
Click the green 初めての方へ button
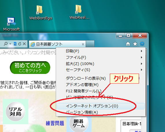tap(30, 68)
